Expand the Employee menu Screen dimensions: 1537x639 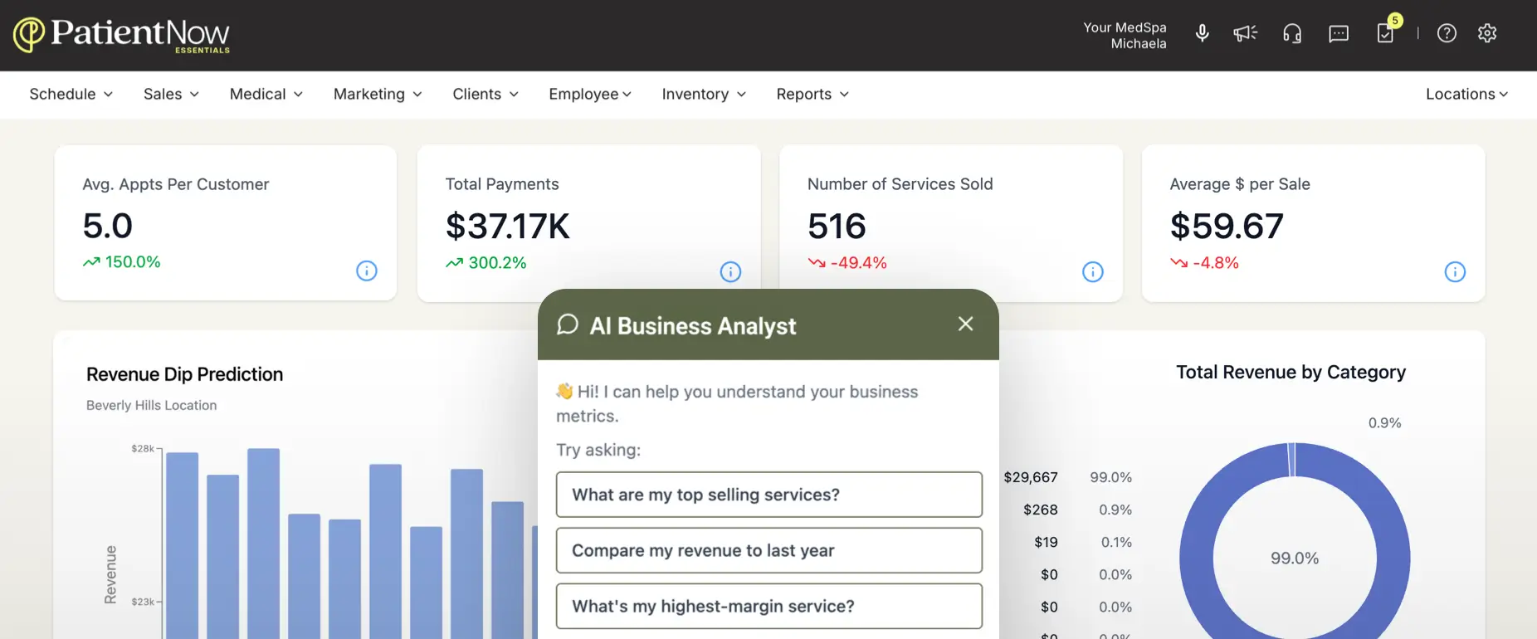click(x=590, y=95)
